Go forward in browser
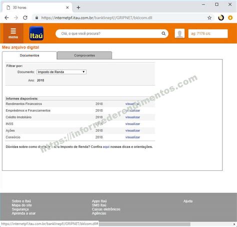This screenshot has width=237, height=227. [16, 18]
